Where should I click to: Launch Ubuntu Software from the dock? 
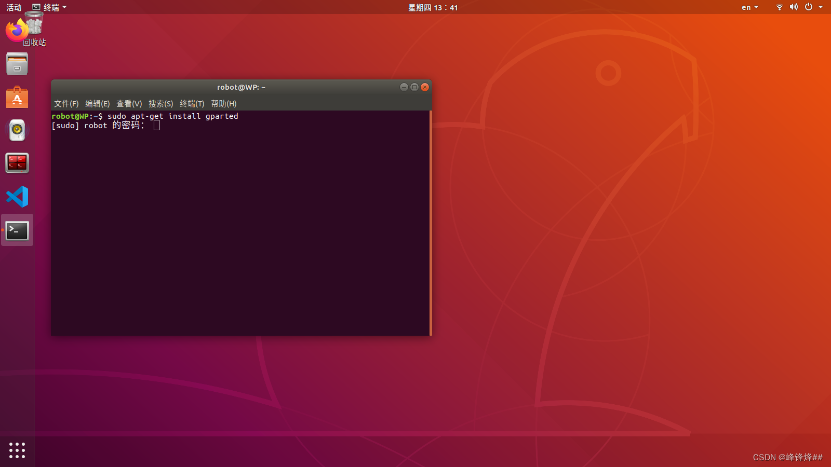coord(17,97)
